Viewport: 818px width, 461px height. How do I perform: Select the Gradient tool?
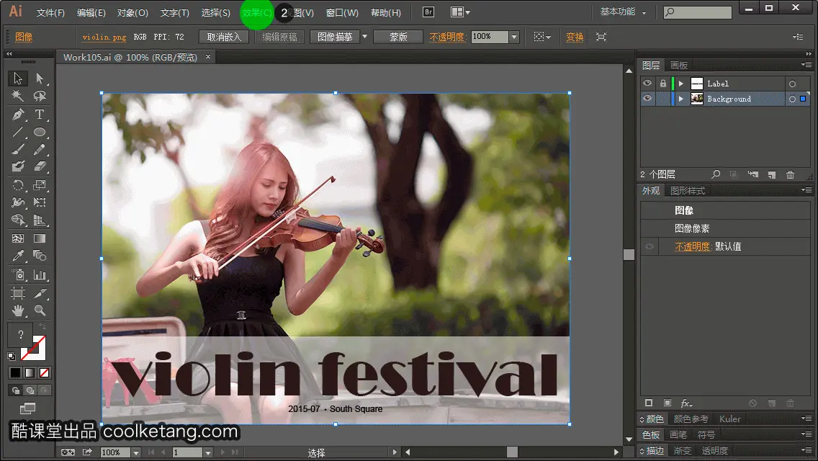(x=40, y=238)
